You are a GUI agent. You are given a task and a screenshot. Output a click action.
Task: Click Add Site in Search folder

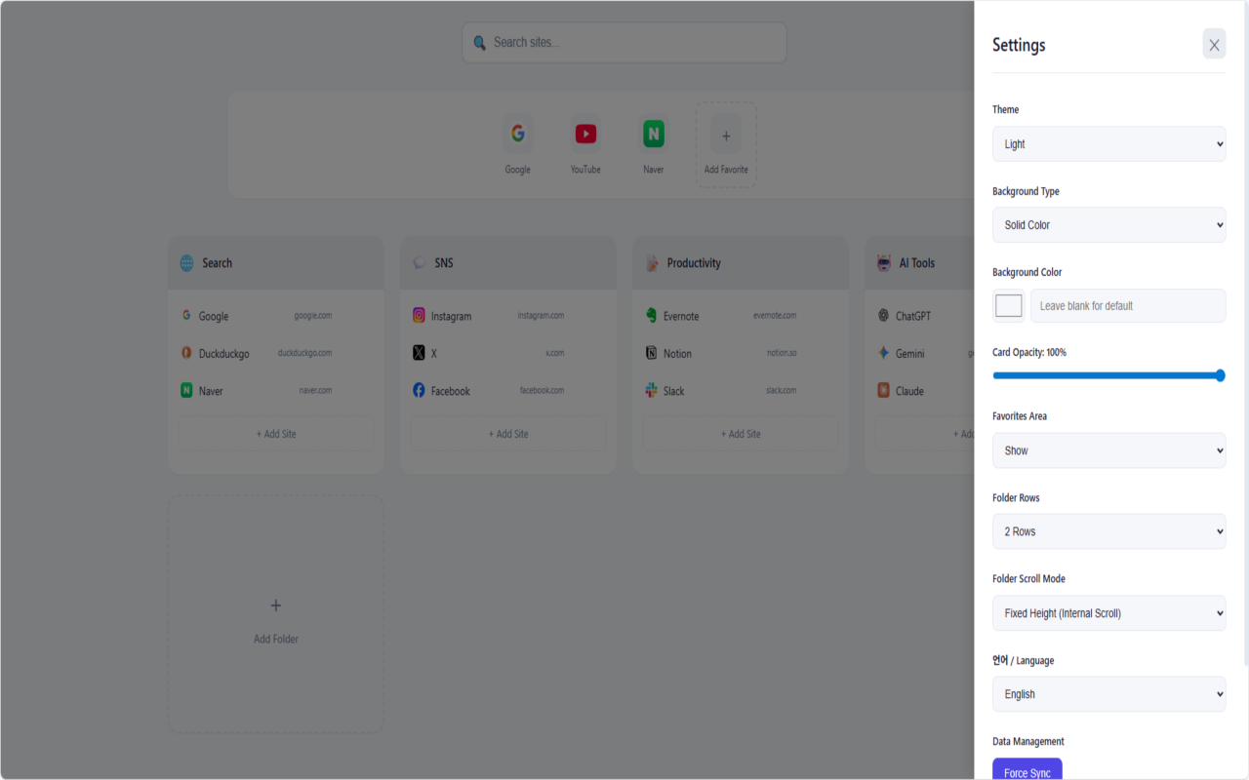(x=276, y=434)
